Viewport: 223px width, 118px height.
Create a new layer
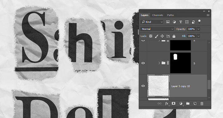(195, 104)
